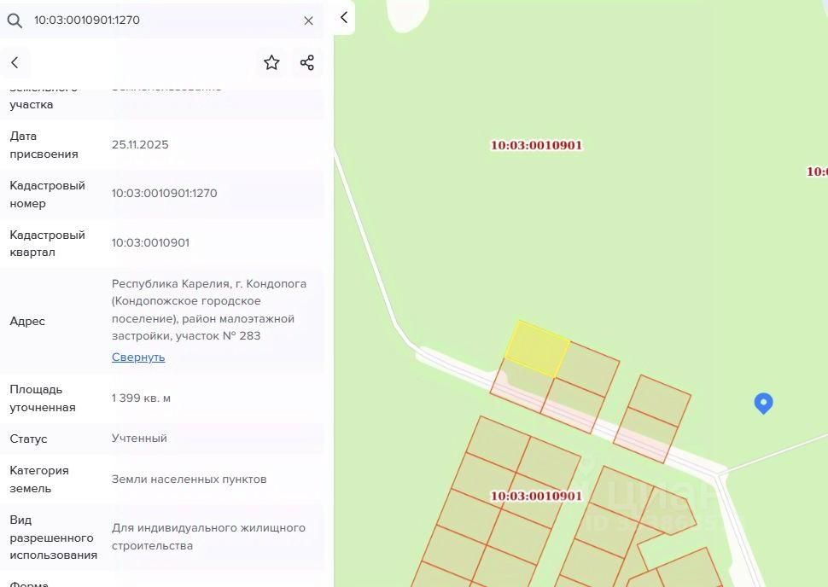Click upper 10:03:0010901 quarter label on map
Viewport: 828px width, 587px height.
(537, 145)
